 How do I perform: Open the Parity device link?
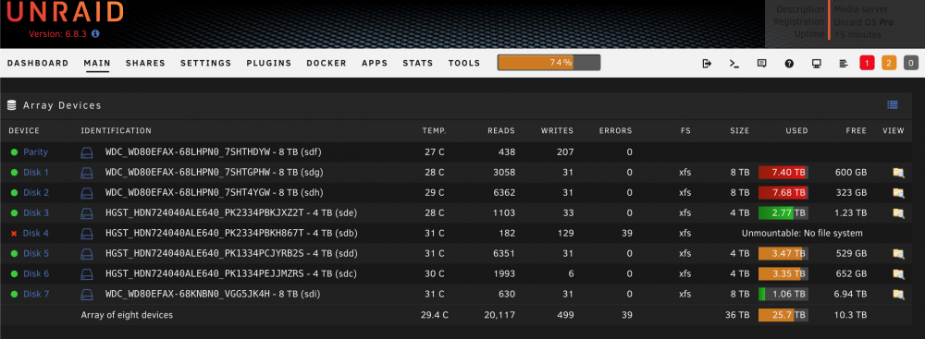click(35, 152)
